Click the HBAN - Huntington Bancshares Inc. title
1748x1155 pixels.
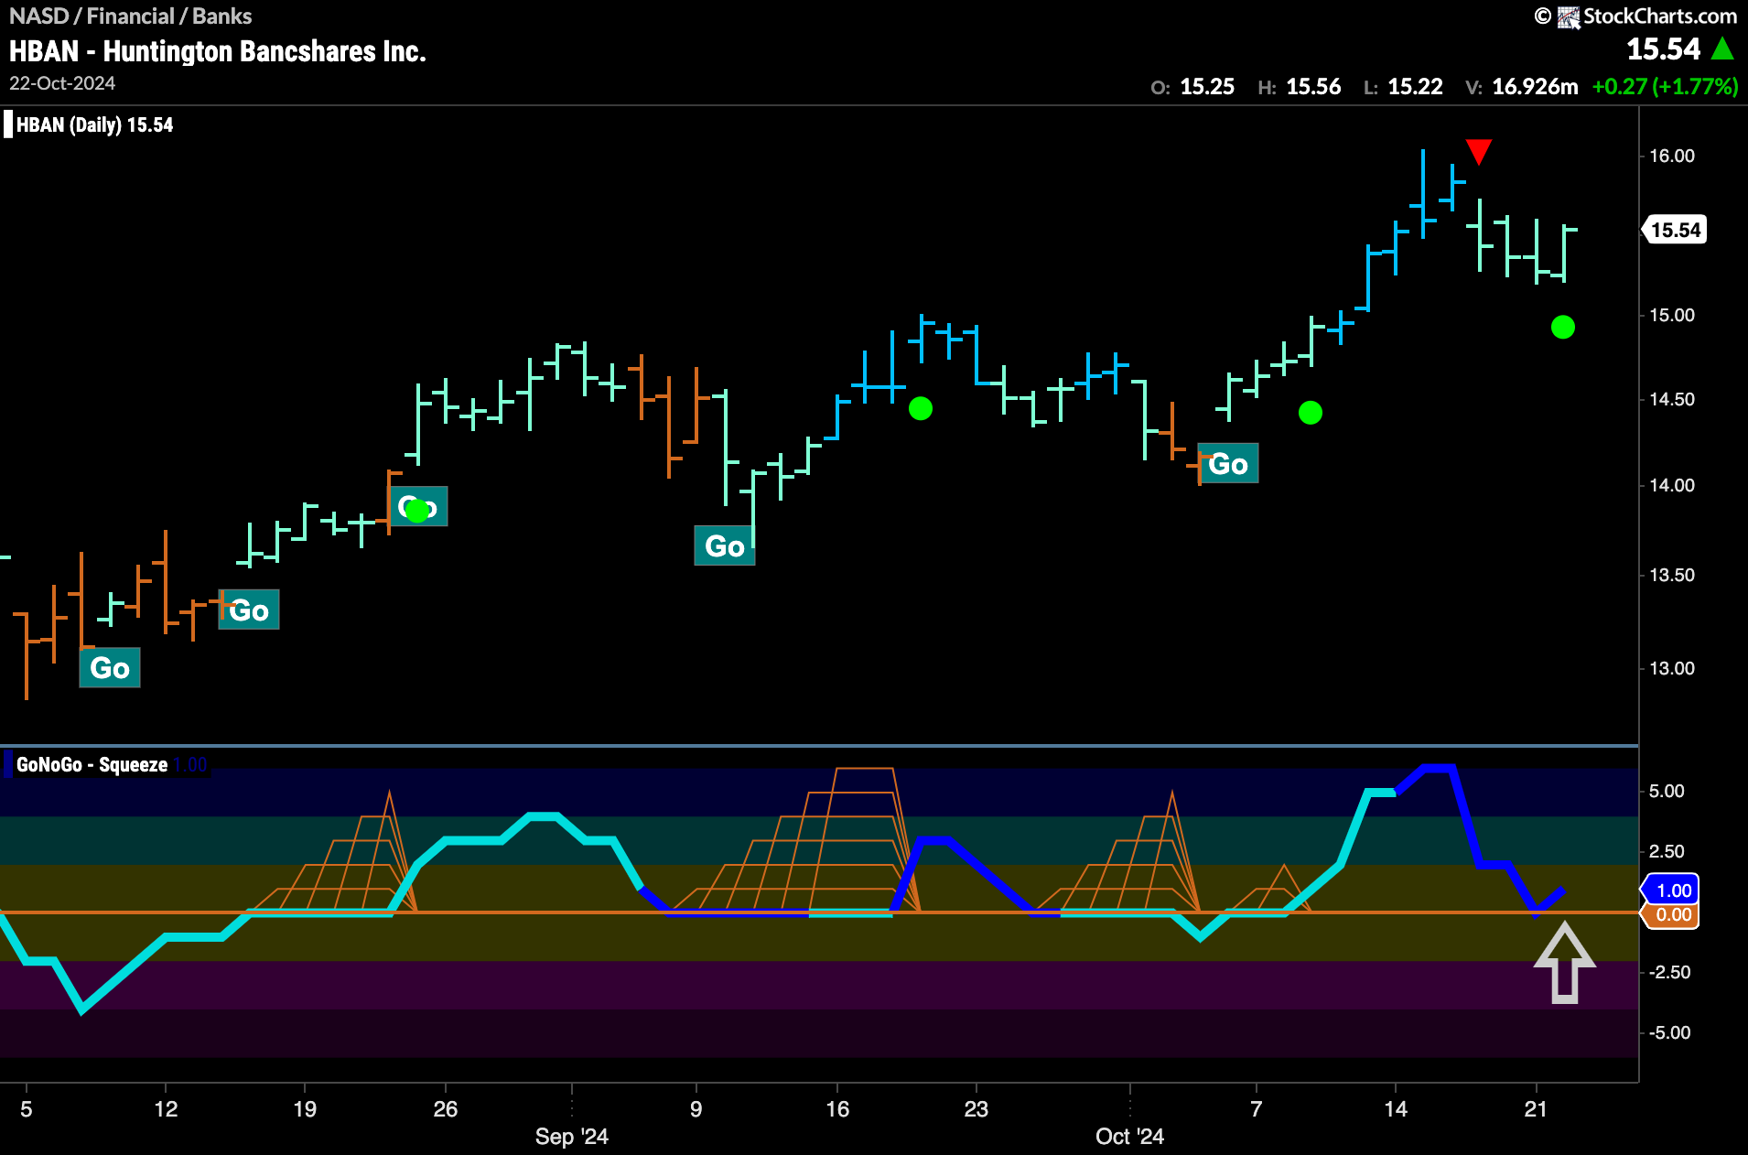click(x=218, y=51)
